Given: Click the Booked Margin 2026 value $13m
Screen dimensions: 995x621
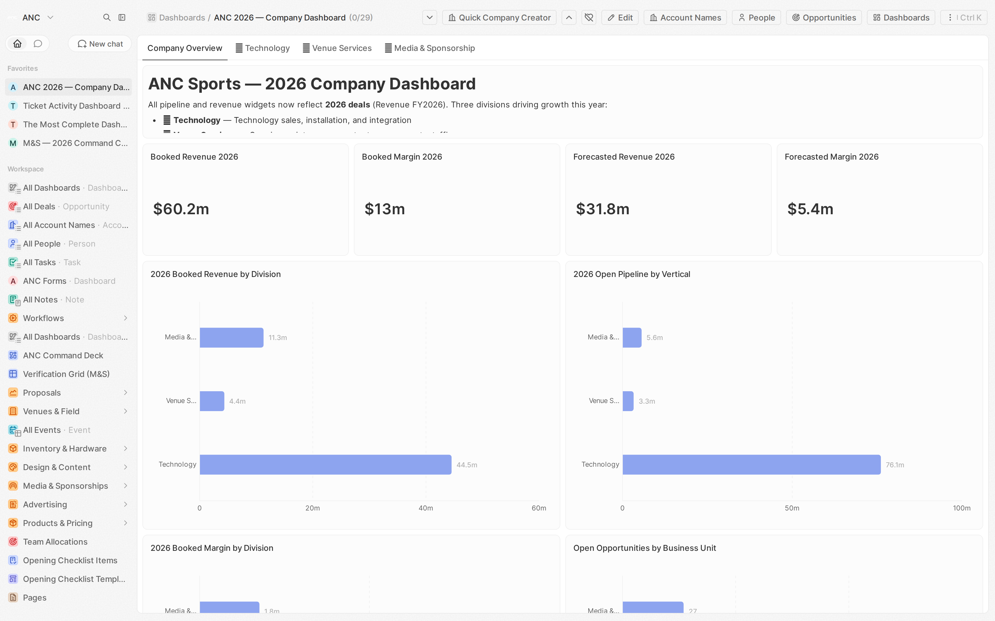Looking at the screenshot, I should (x=384, y=209).
